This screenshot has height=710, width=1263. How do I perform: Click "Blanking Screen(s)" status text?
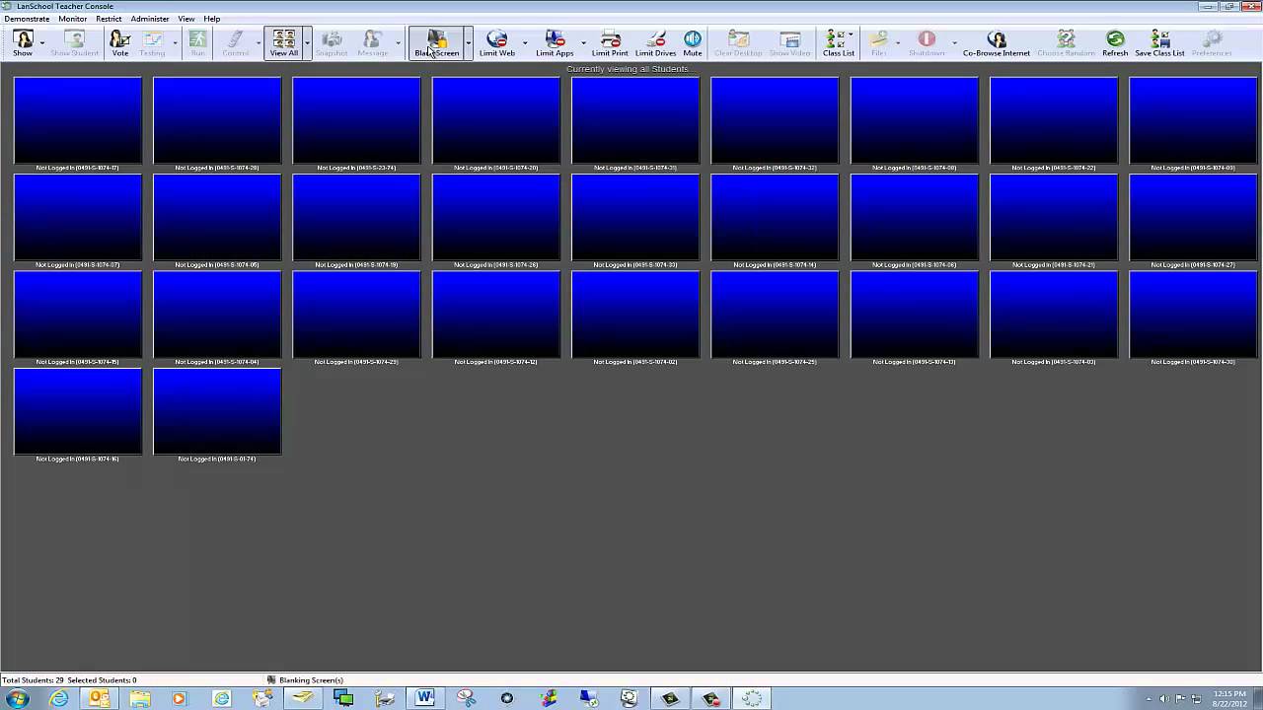click(311, 680)
